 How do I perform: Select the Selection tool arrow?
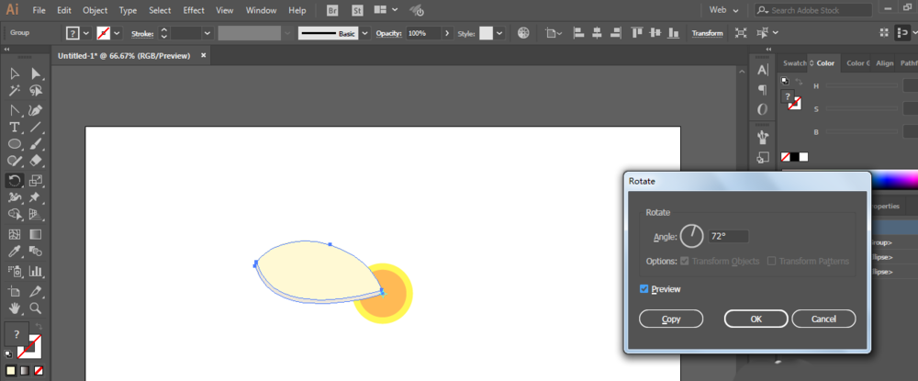point(15,73)
